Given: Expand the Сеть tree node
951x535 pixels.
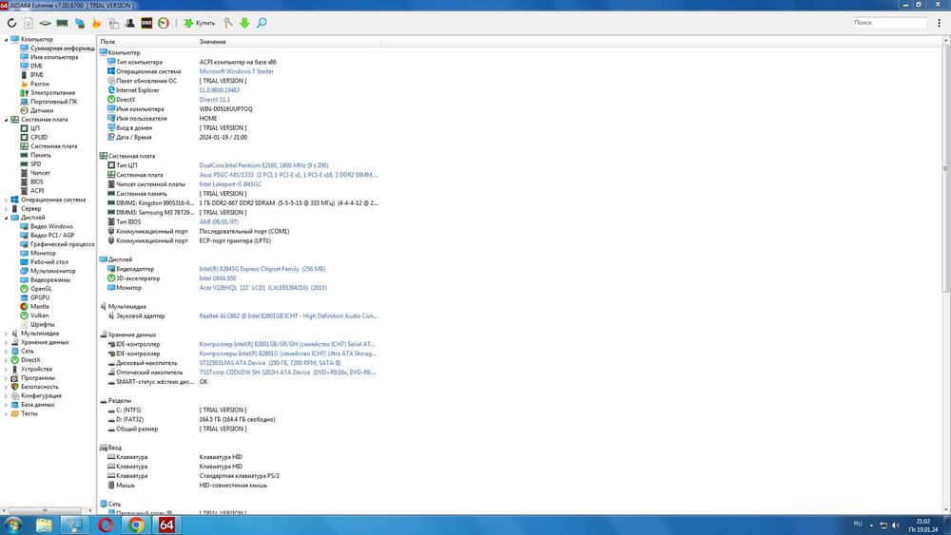Looking at the screenshot, I should [x=6, y=352].
